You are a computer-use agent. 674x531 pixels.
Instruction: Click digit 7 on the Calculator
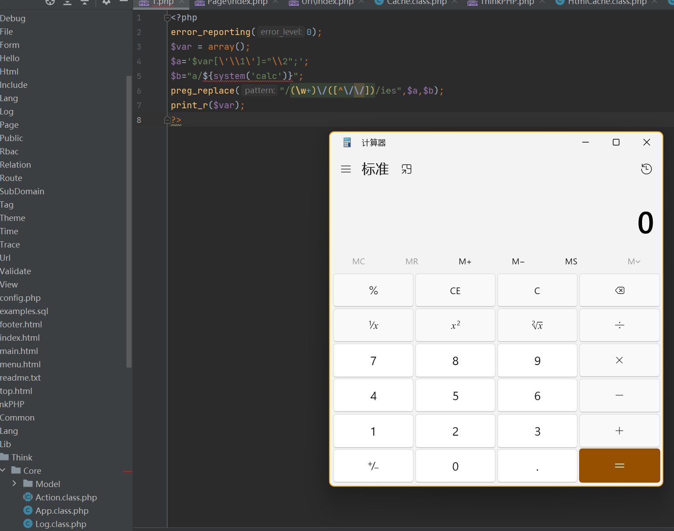[373, 360]
